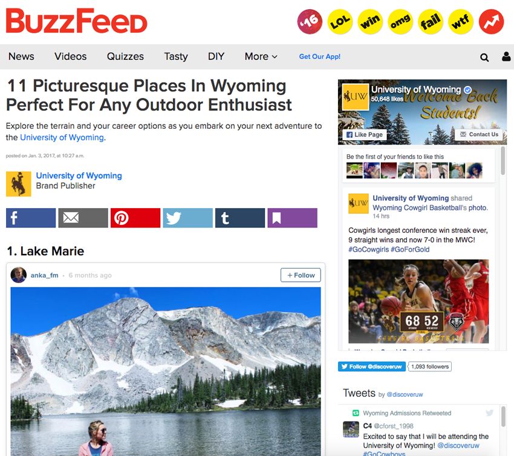The height and width of the screenshot is (456, 514).
Task: Share via the email envelope button
Action: pos(83,218)
